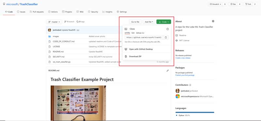
Task: Open the README cover photo
Action: pyautogui.click(x=78, y=103)
